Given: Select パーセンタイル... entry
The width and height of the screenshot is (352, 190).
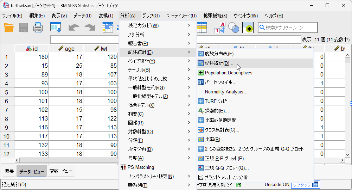Looking at the screenshot, I should (255, 82).
